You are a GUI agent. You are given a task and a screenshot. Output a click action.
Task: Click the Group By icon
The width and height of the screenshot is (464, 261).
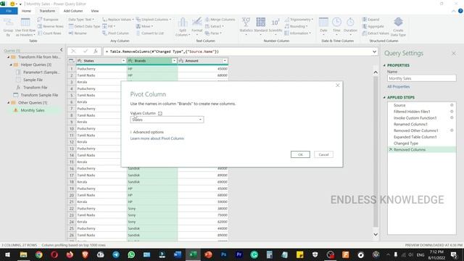[x=8, y=22]
